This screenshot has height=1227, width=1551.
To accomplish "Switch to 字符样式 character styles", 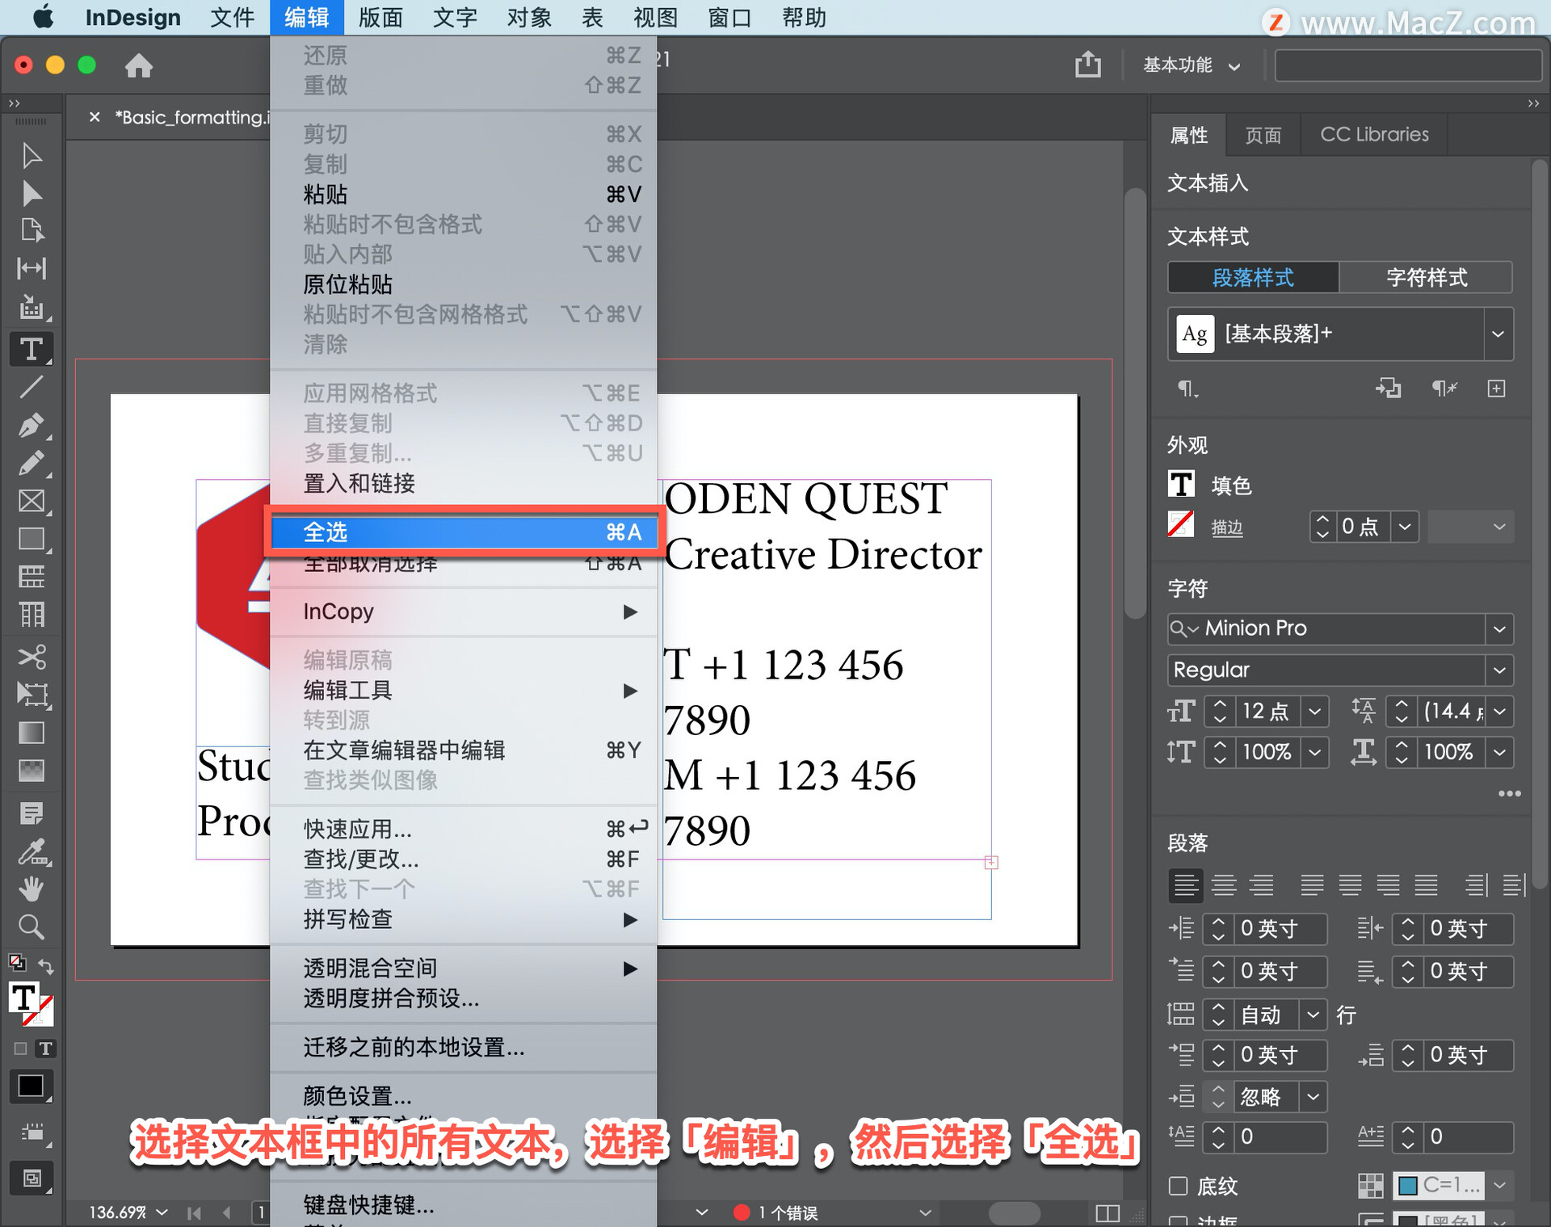I will pyautogui.click(x=1426, y=277).
